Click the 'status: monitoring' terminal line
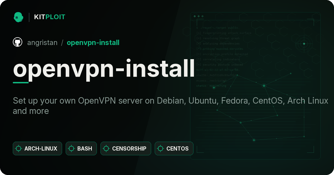This screenshot has height=175, width=334. (211, 86)
